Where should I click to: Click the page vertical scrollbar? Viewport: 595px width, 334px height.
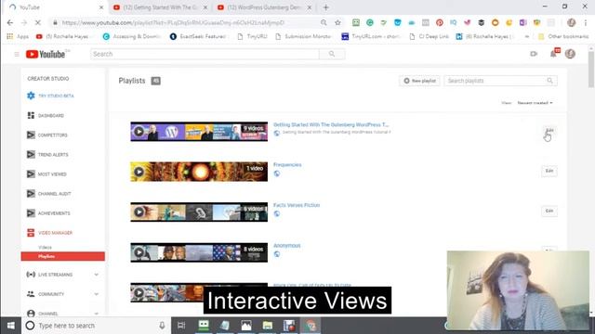click(x=591, y=71)
